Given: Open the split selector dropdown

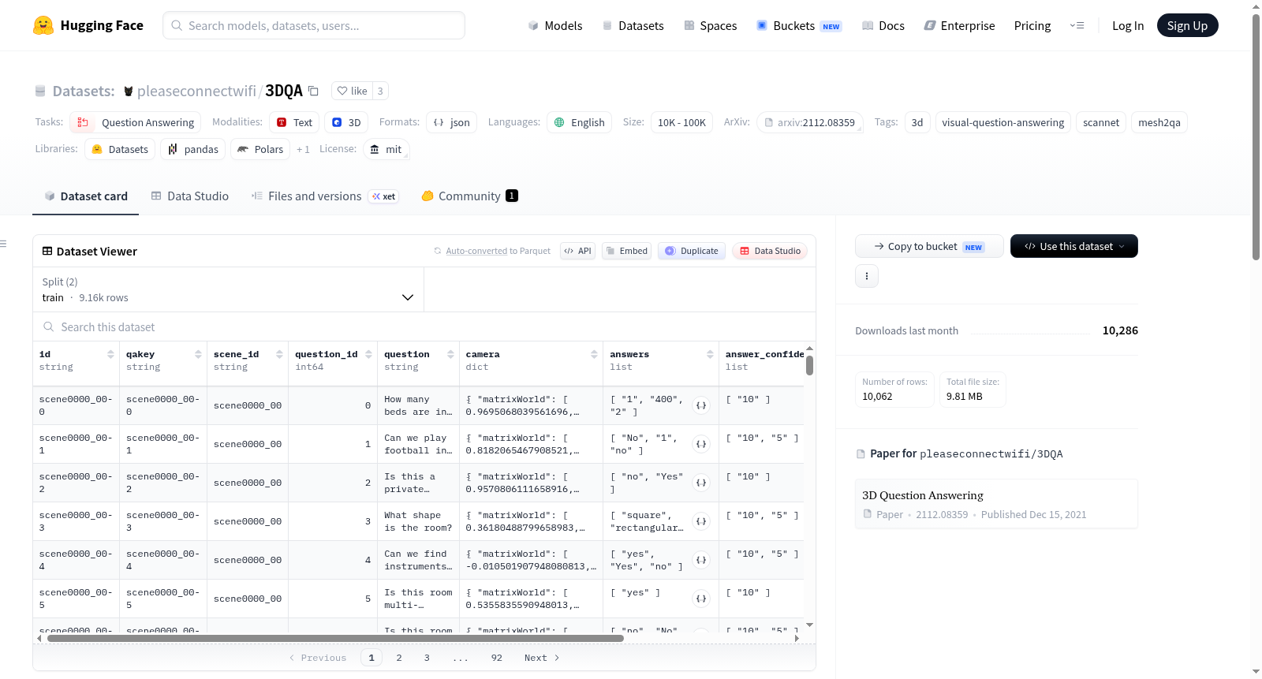Looking at the screenshot, I should [x=228, y=289].
